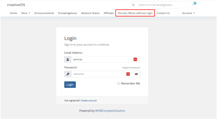
Task: Click the key icon beside password field
Action: pyautogui.click(x=68, y=74)
